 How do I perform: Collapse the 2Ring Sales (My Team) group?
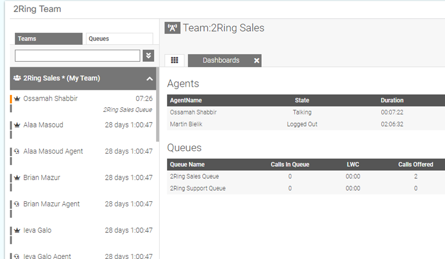(x=150, y=79)
